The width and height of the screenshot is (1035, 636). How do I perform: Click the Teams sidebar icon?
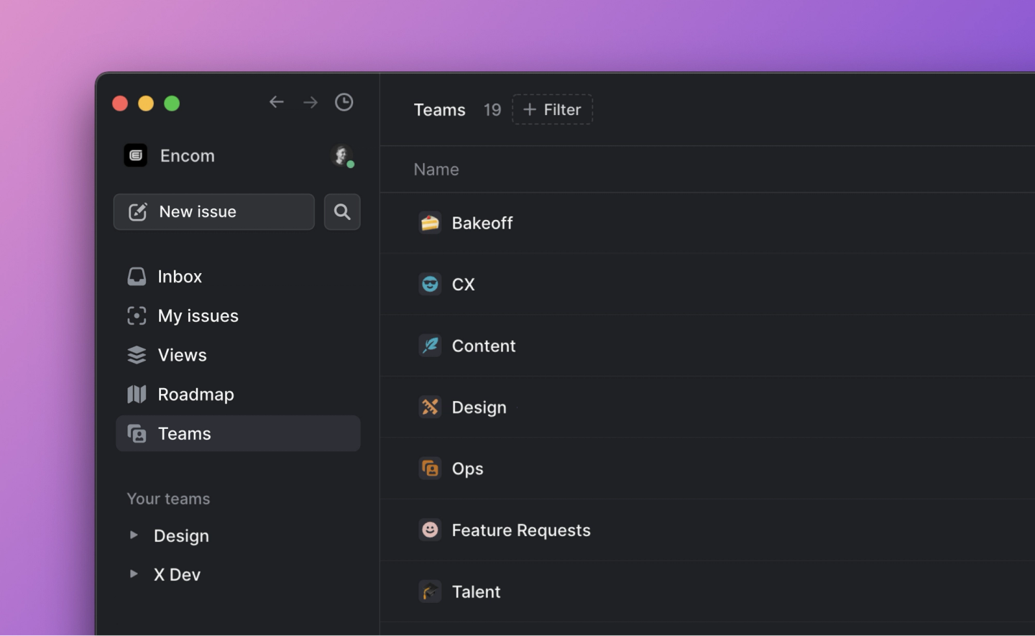click(137, 433)
